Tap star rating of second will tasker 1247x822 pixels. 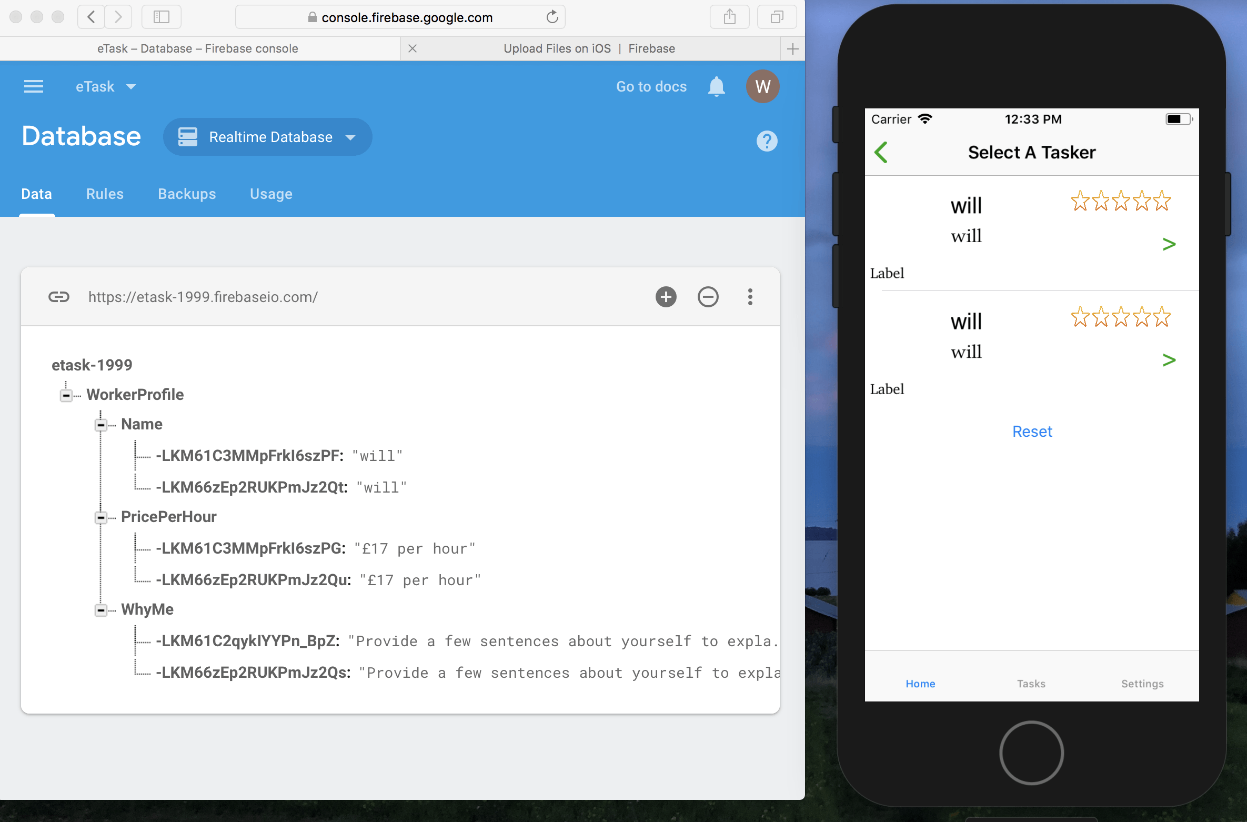coord(1121,317)
